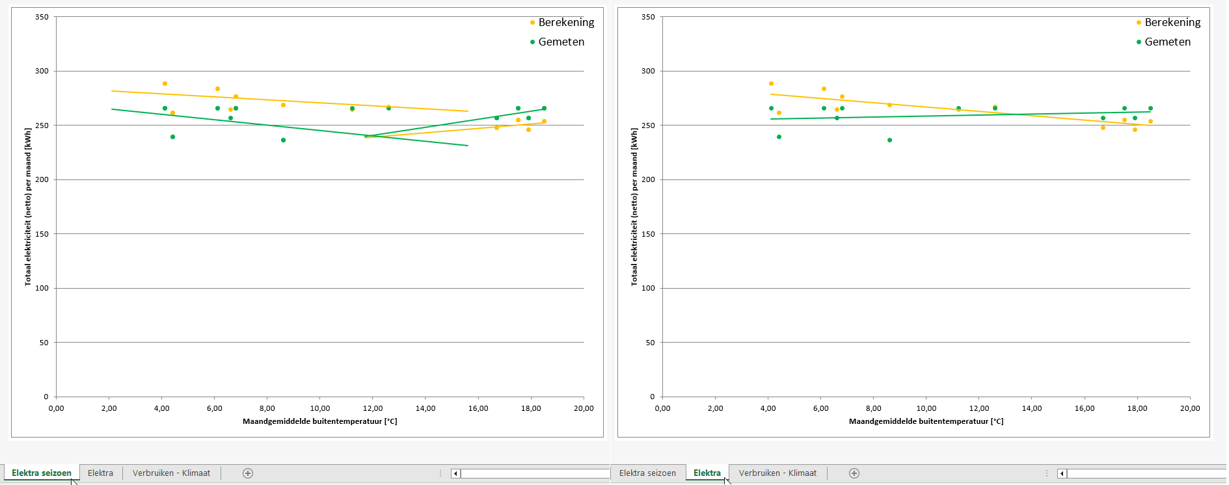Click the active Elektra tab in right window
1229x485 pixels.
(x=707, y=473)
